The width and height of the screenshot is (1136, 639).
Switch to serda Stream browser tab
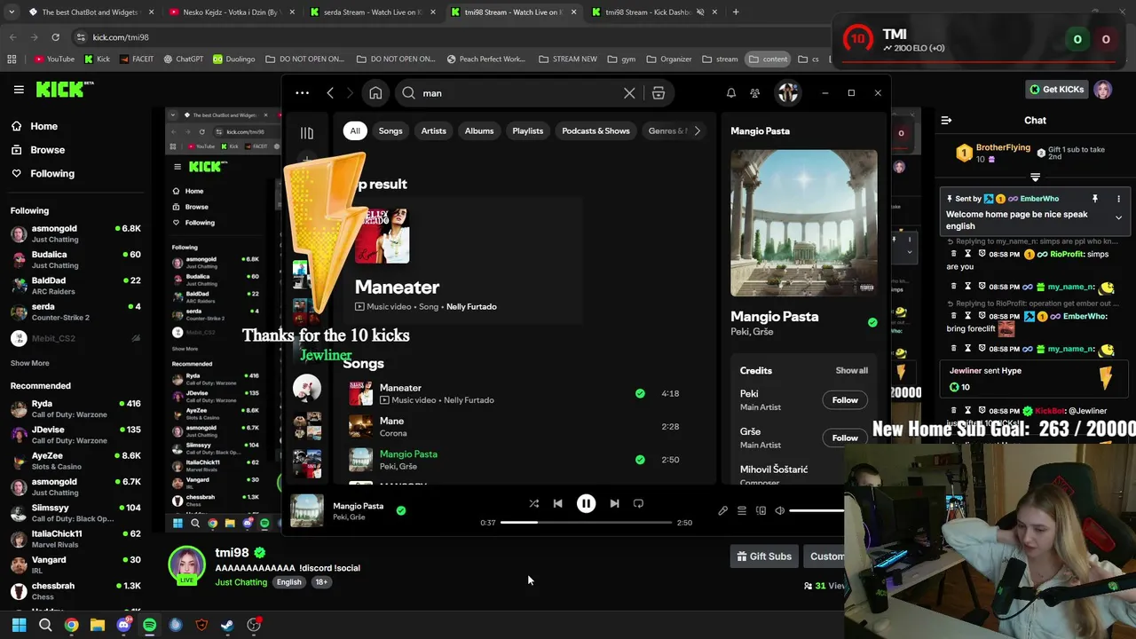click(372, 12)
